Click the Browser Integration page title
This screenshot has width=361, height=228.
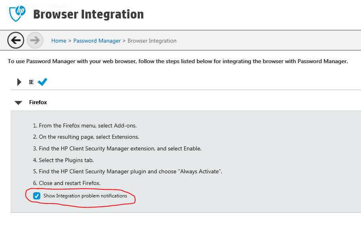pos(89,14)
